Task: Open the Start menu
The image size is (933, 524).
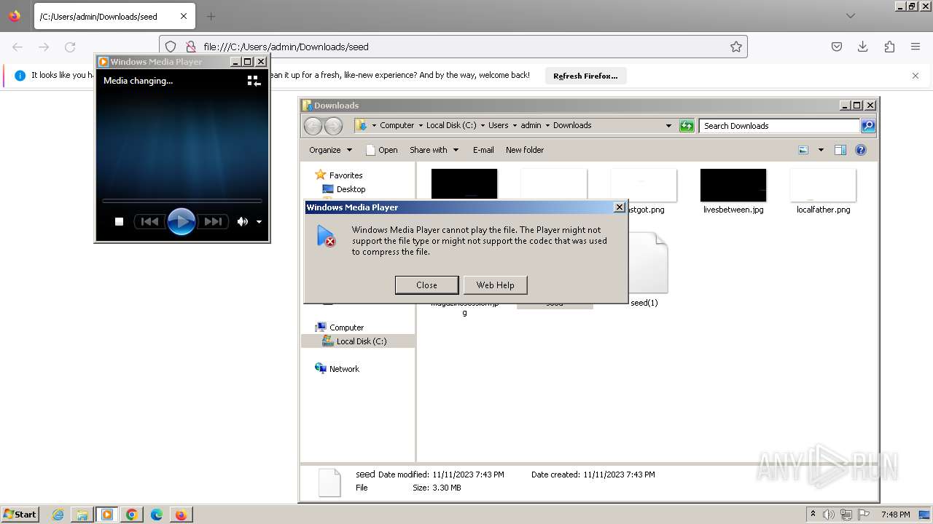Action: tap(20, 515)
